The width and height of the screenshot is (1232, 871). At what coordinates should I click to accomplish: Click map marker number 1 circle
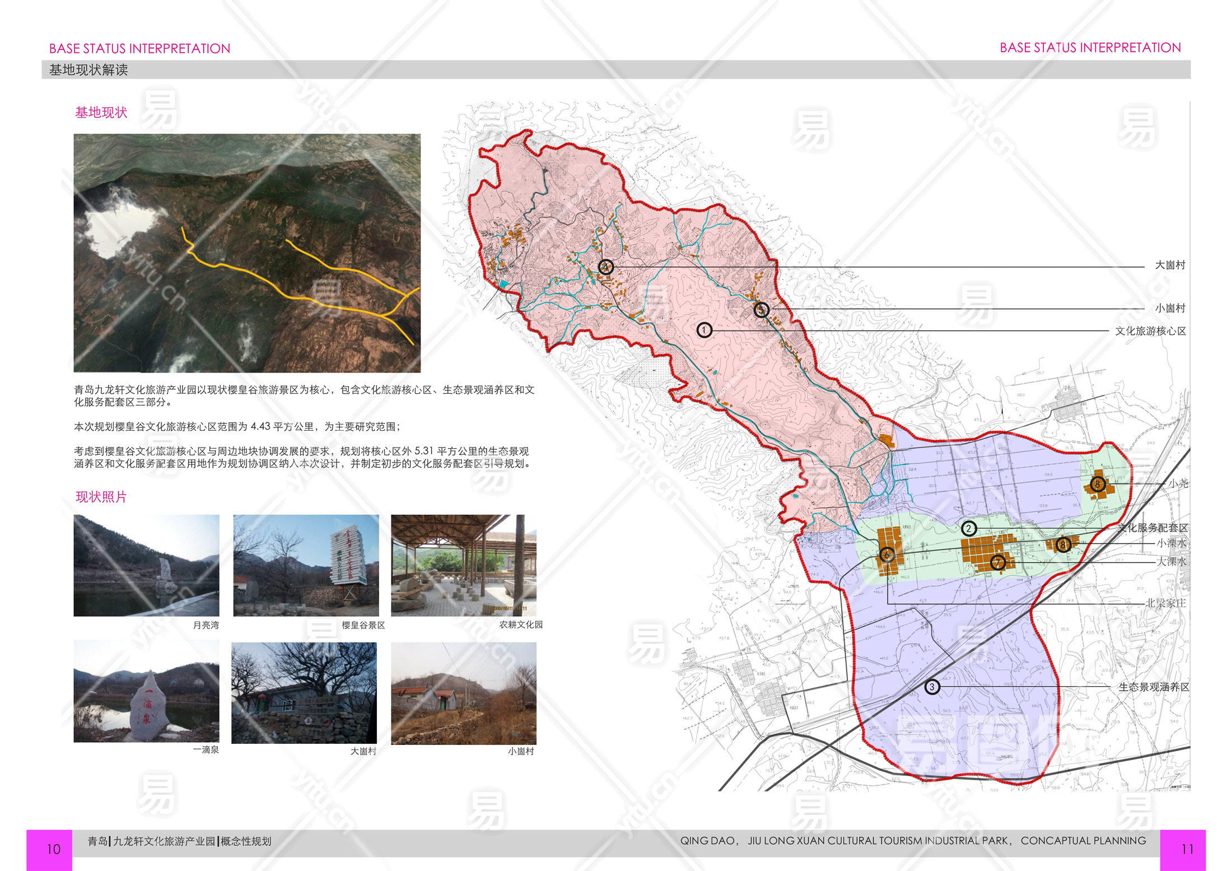point(704,330)
